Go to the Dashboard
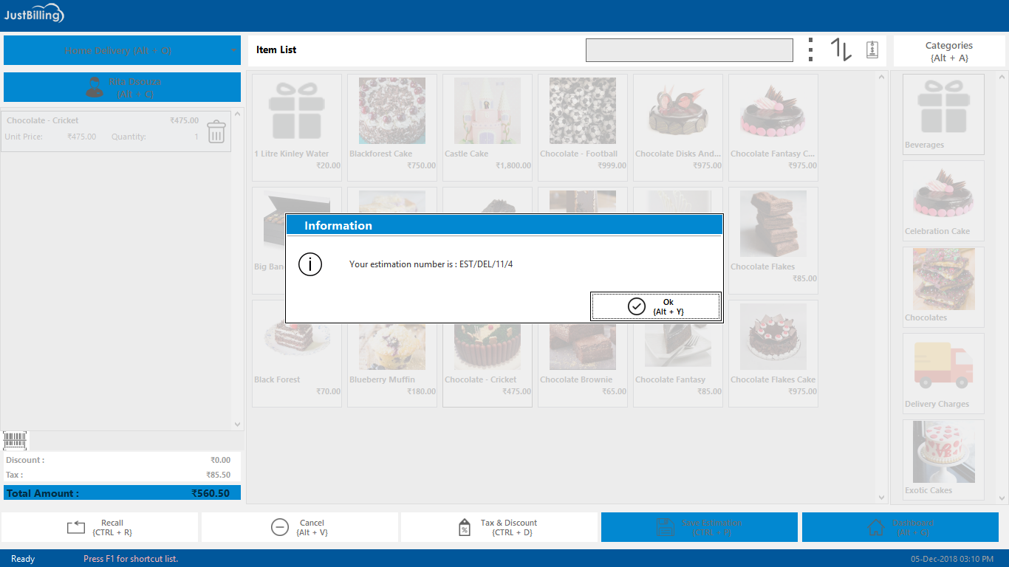Screen dimensions: 1009x567 pyautogui.click(x=900, y=527)
